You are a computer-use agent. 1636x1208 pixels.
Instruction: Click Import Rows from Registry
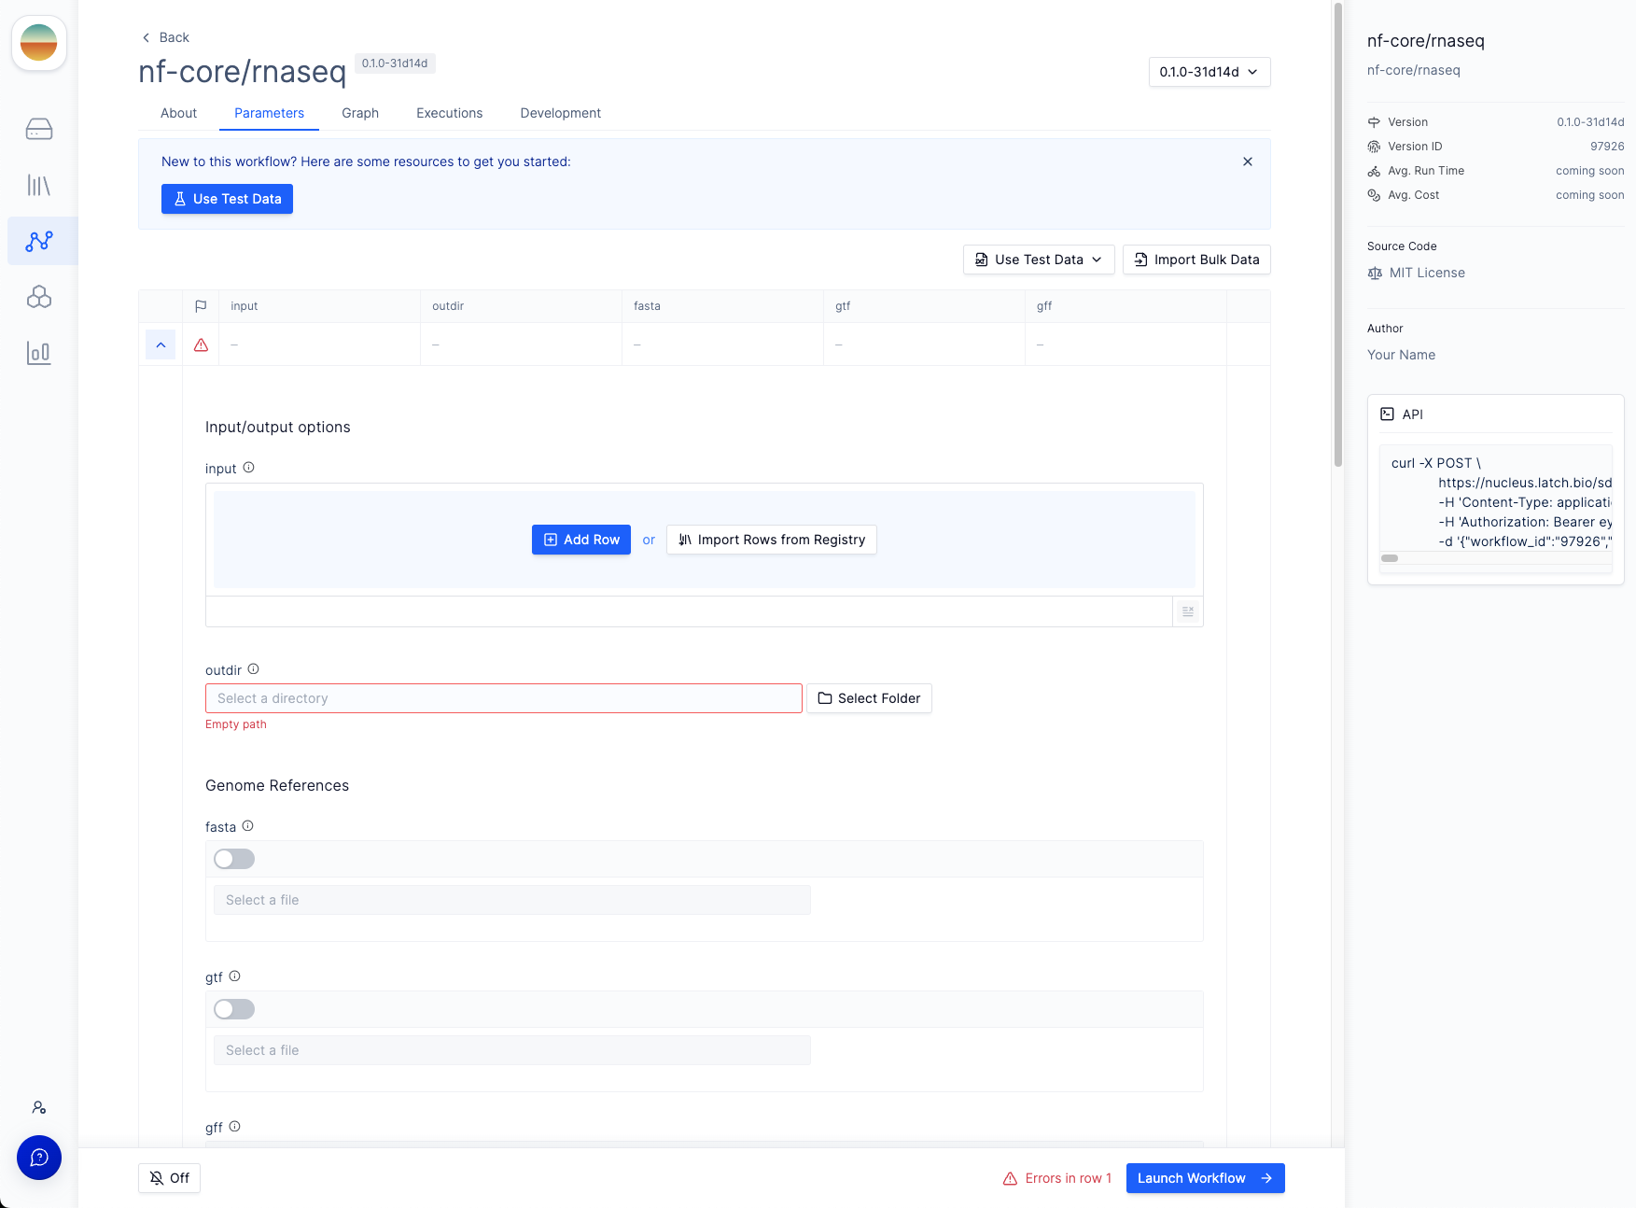772,540
